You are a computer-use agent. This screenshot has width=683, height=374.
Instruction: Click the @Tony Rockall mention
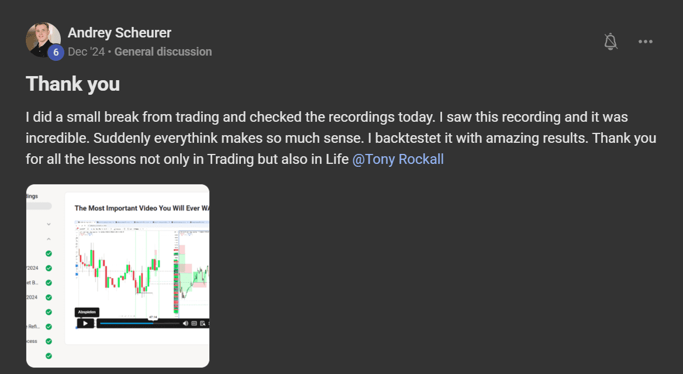coord(398,159)
